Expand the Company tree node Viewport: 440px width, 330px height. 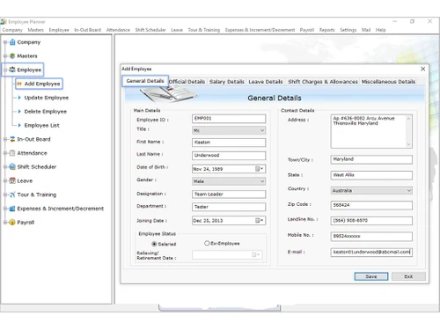click(5, 42)
